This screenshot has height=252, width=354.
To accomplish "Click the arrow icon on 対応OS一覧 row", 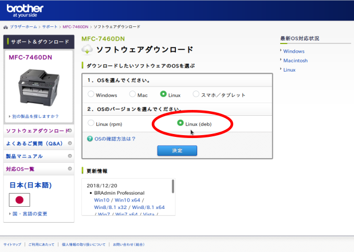I will (x=70, y=168).
